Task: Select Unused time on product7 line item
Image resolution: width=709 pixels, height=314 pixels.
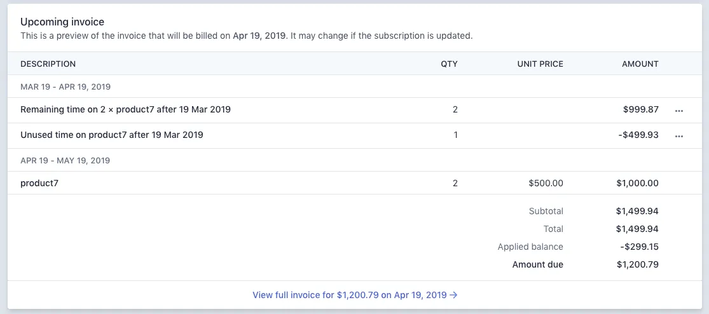Action: (112, 135)
